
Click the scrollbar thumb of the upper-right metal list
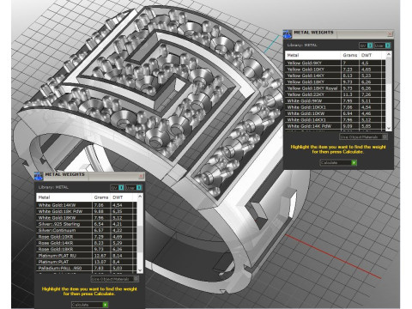pos(389,71)
